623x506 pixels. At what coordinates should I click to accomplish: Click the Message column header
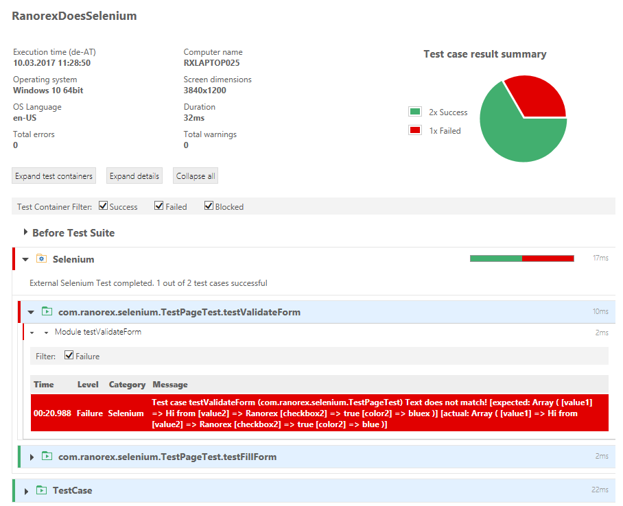click(x=170, y=385)
